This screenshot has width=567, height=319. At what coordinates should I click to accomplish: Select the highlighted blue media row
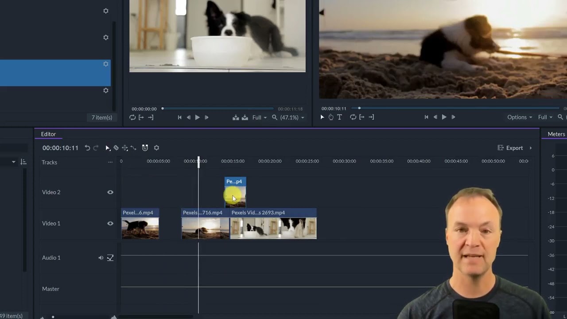coord(55,73)
